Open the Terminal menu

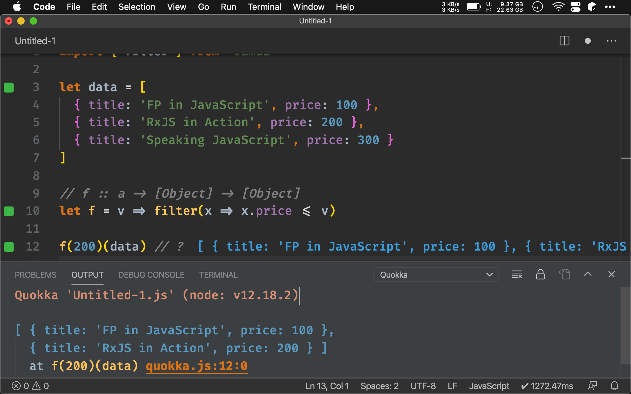pyautogui.click(x=264, y=6)
